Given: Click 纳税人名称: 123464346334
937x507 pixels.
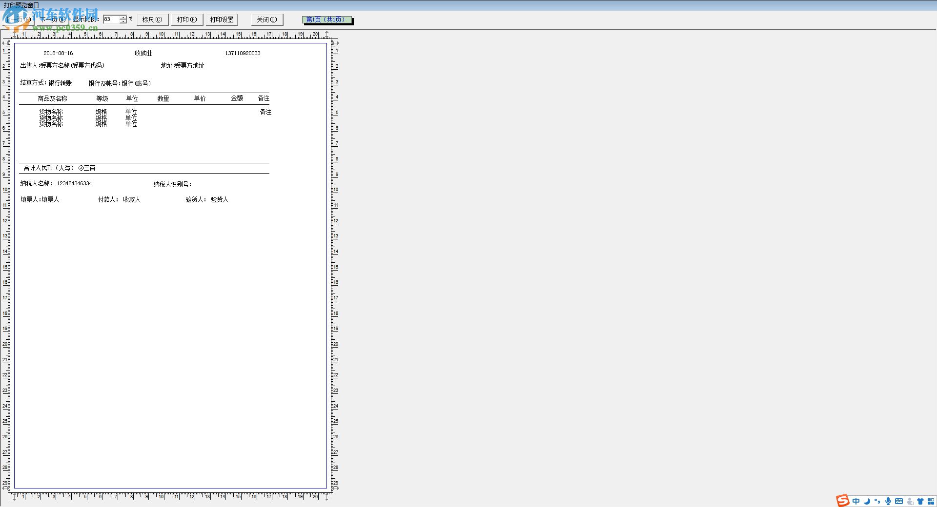Looking at the screenshot, I should pos(56,183).
